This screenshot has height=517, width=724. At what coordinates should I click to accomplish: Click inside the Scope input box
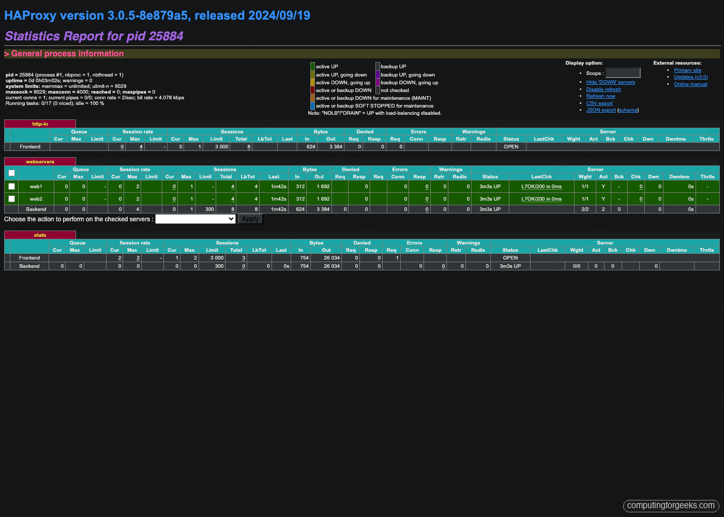[x=623, y=72]
